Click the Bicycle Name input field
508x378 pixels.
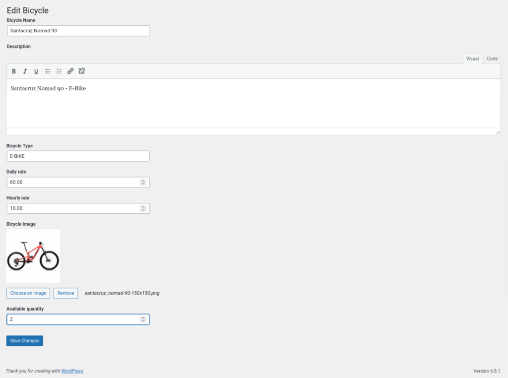(x=78, y=31)
